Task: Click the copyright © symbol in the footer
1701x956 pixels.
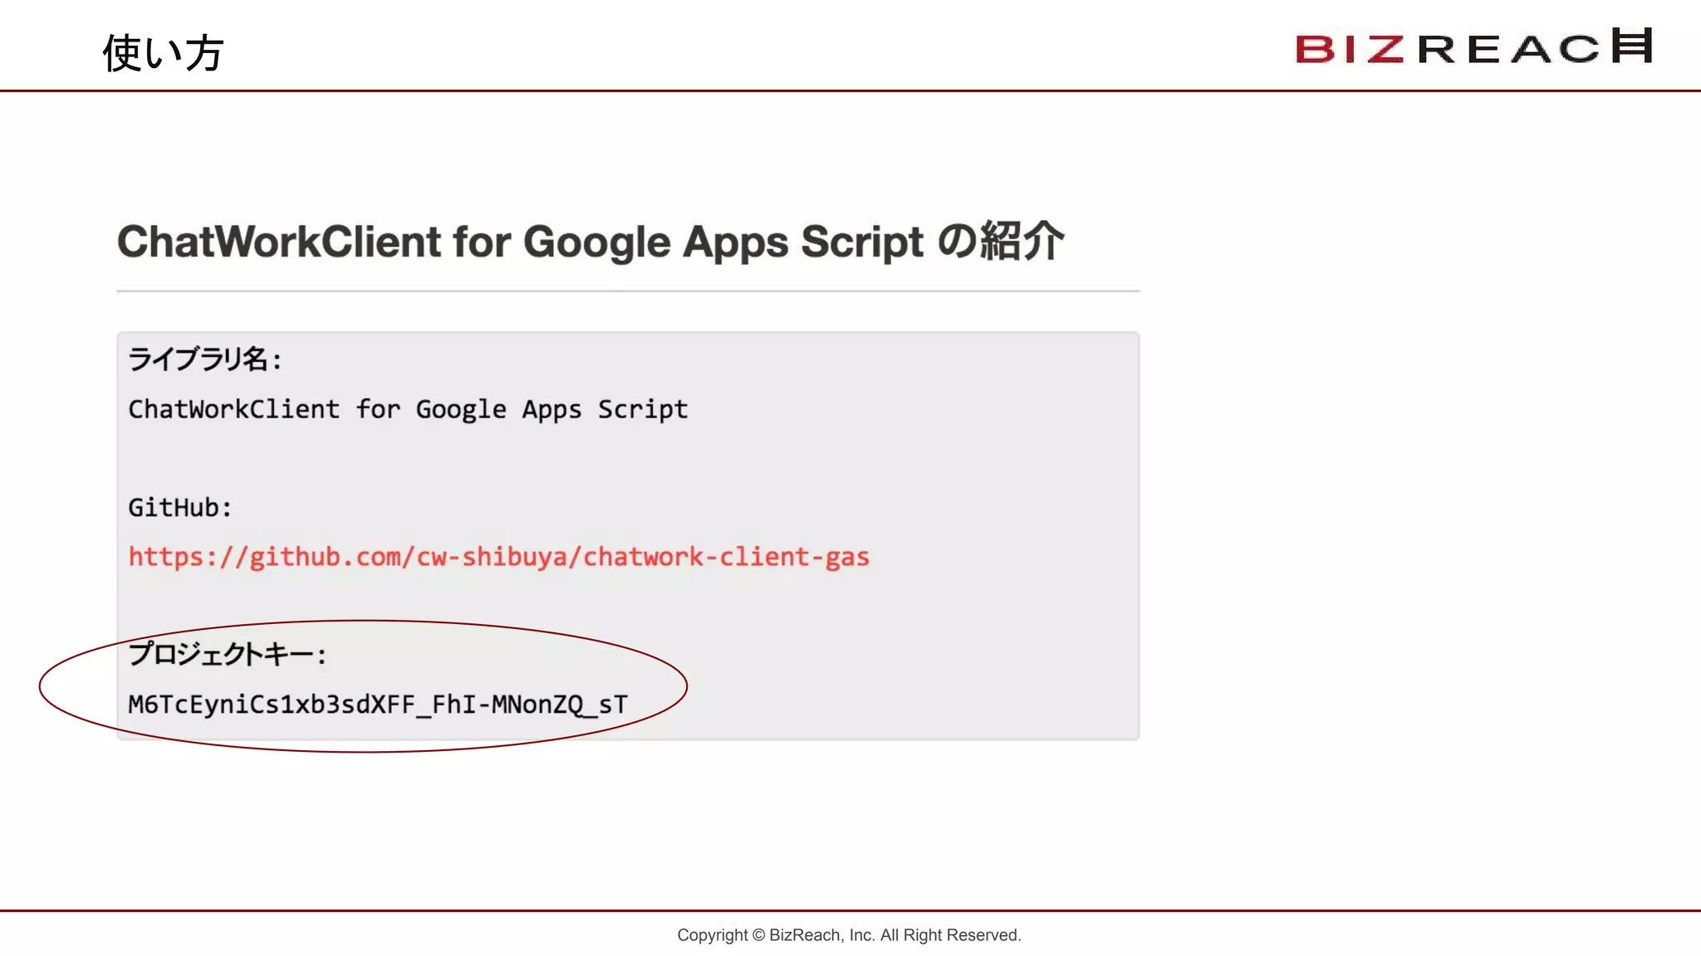Action: (x=758, y=935)
